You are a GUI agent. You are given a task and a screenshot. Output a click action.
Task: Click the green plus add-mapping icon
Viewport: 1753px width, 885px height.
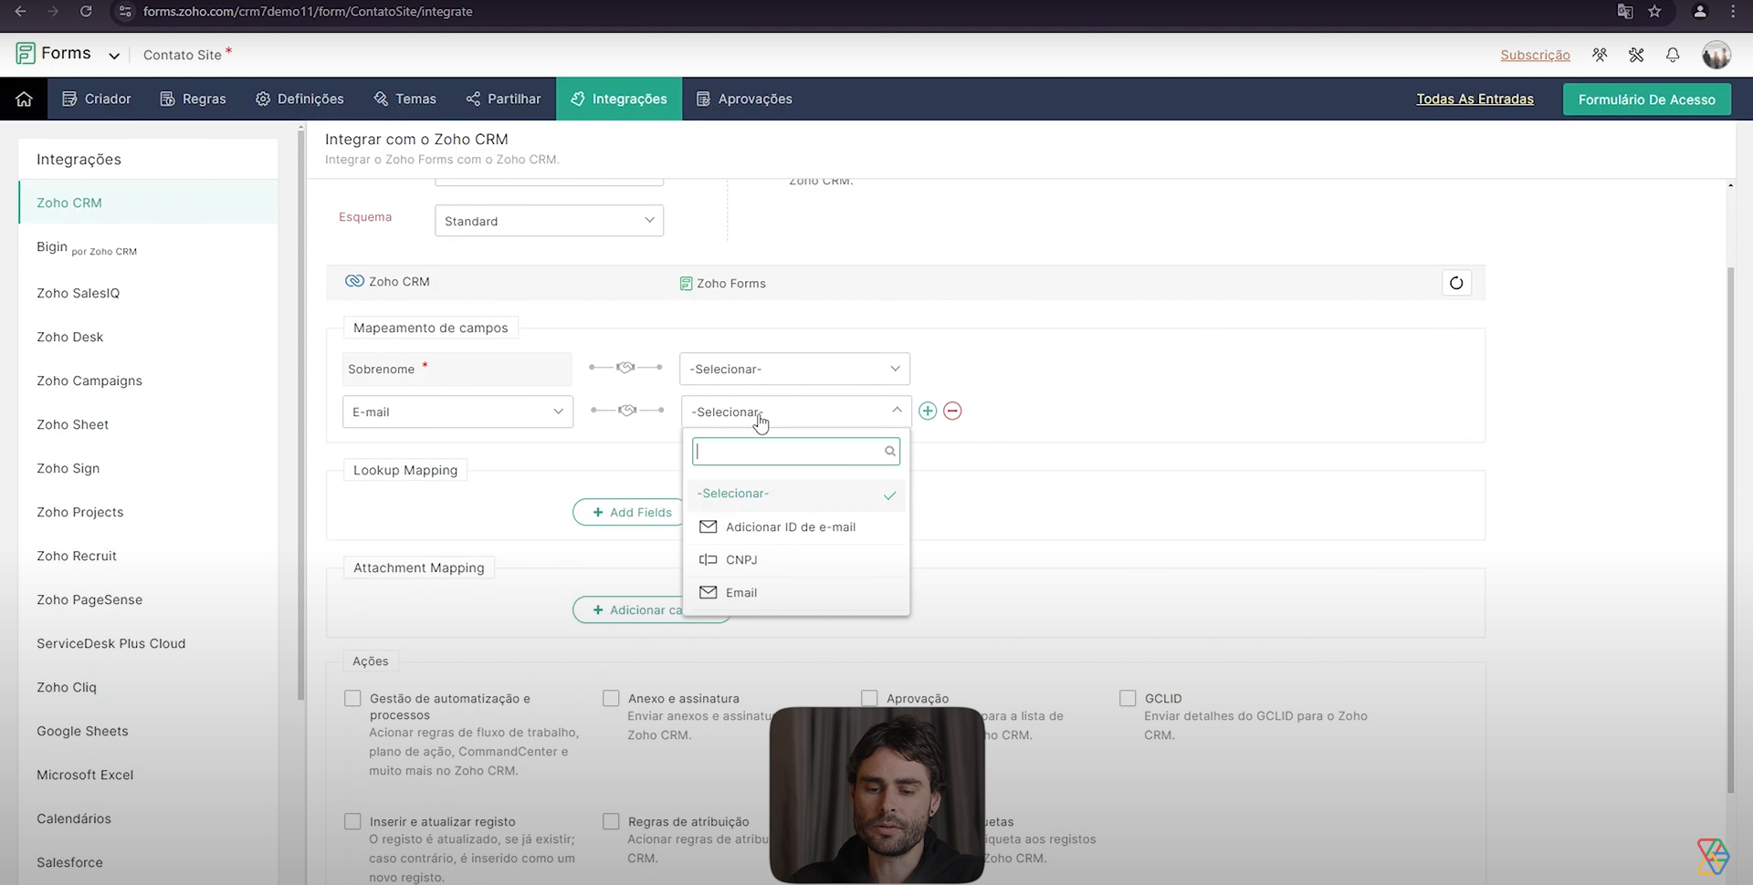click(928, 411)
